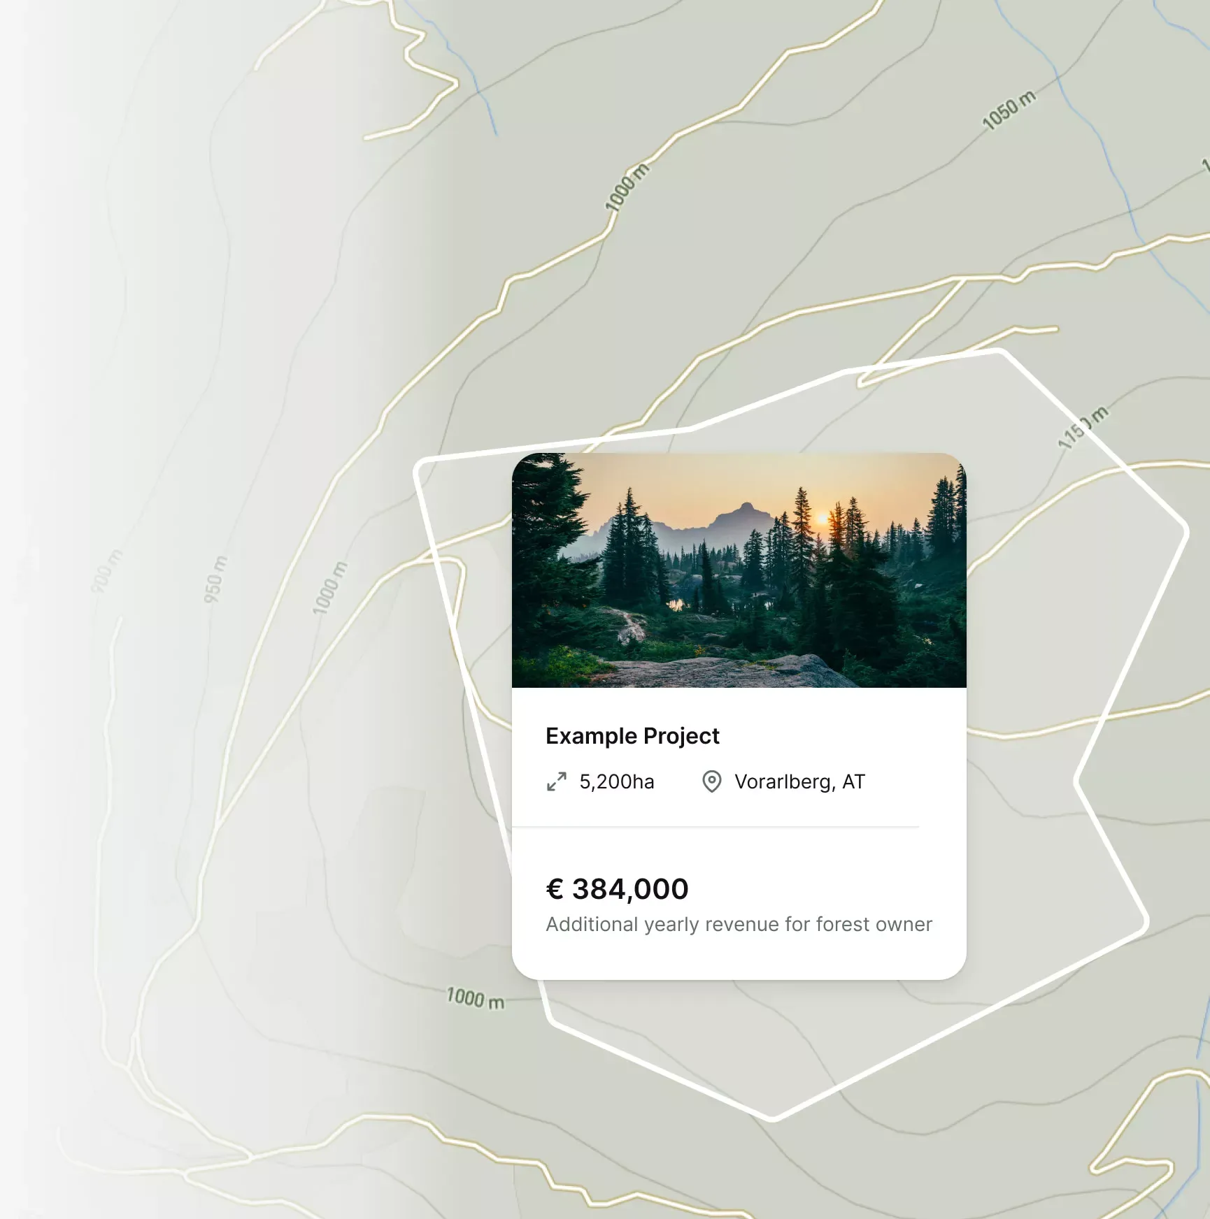Select the Example Project title
1210x1219 pixels.
coord(632,736)
